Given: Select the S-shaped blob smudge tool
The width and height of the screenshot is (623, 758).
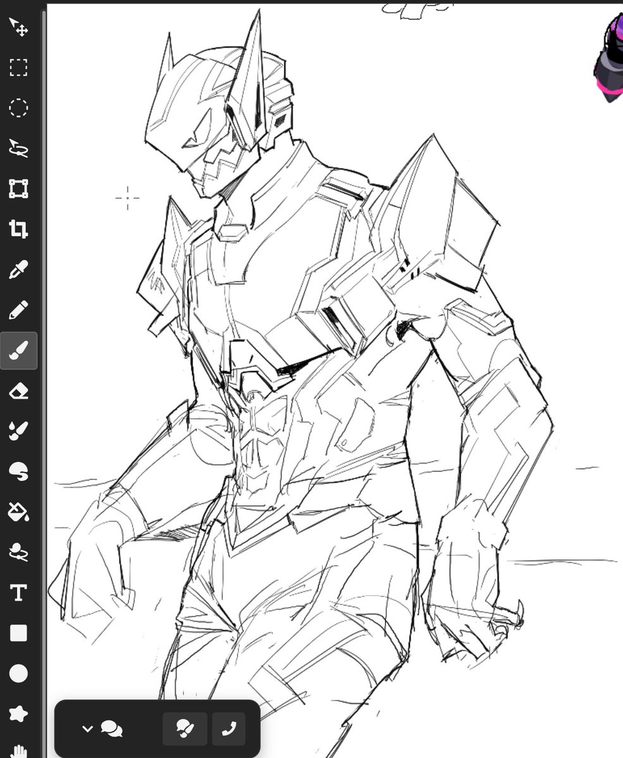Looking at the screenshot, I should click(x=18, y=472).
